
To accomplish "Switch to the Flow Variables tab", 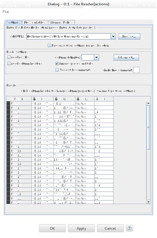I will (x=35, y=22).
